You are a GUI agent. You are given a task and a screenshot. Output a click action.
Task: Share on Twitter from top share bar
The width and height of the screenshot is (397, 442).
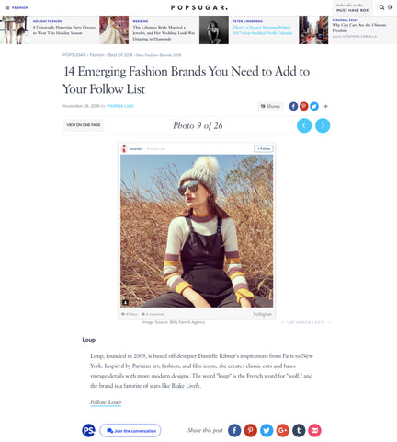click(x=314, y=106)
